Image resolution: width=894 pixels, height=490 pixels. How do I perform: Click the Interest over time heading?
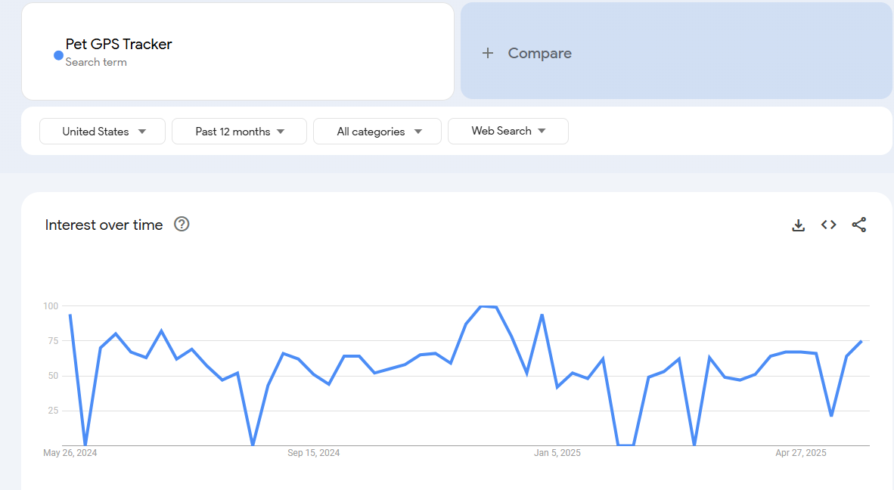click(104, 225)
